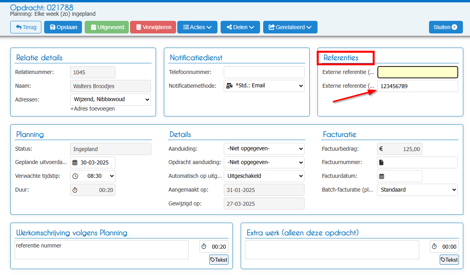The image size is (470, 275).
Task: Expand the Opdracht aanduiding dropdown
Action: pyautogui.click(x=264, y=162)
